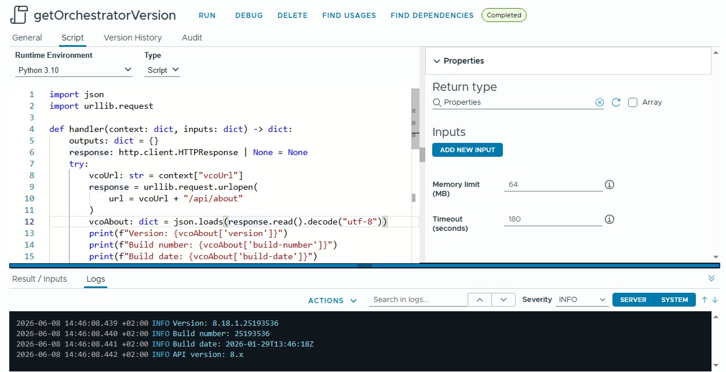Collapse the bottom panel with double chevron

coord(712,278)
